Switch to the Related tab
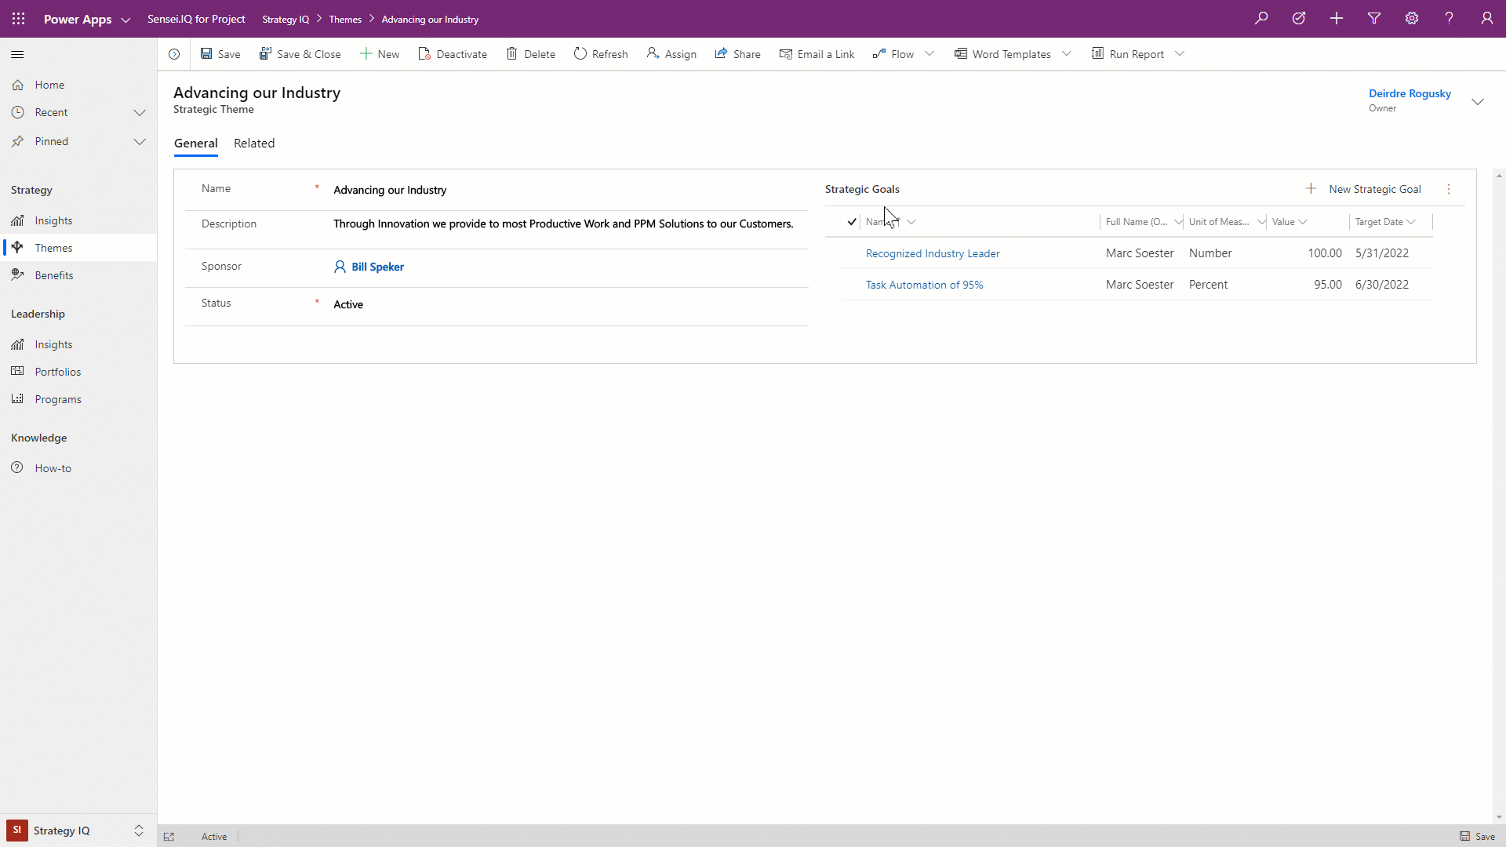 pos(254,143)
